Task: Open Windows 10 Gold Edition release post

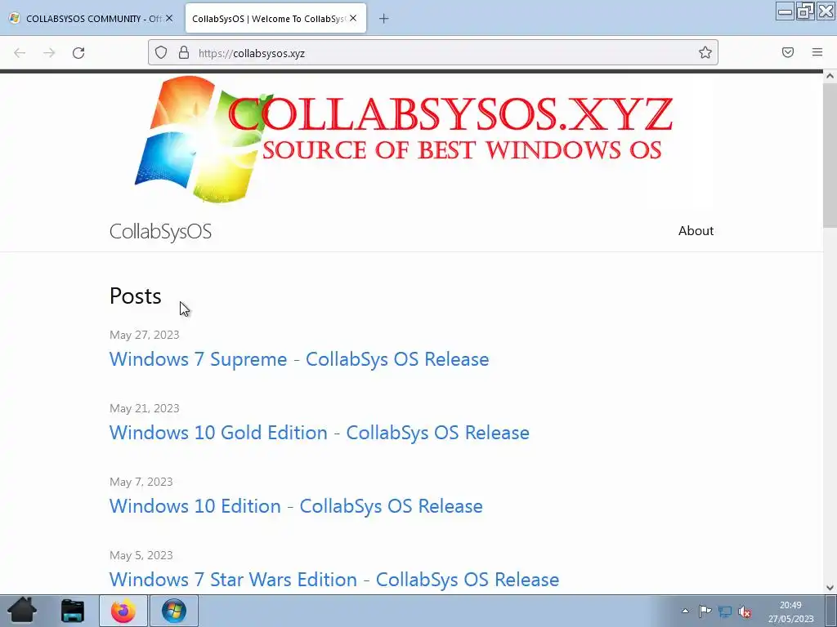Action: [x=320, y=433]
